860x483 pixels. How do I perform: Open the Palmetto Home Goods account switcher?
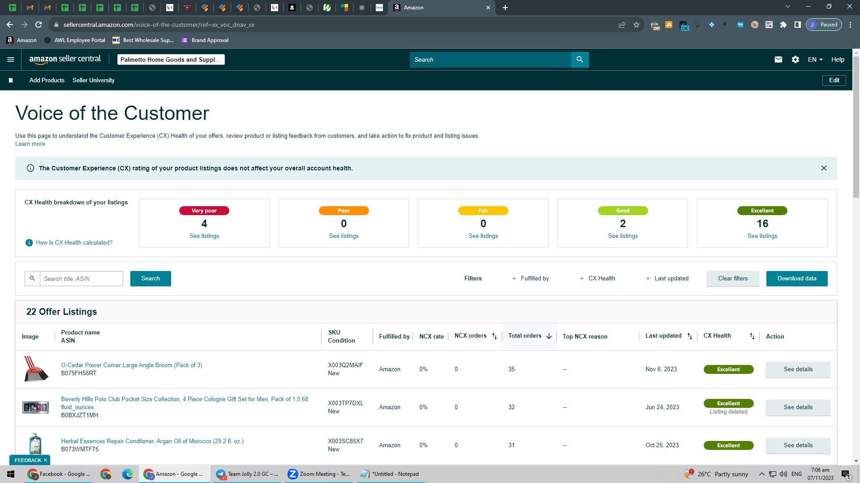click(171, 59)
